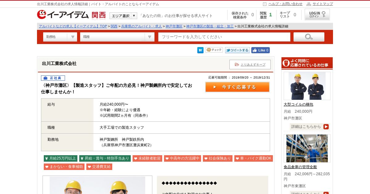Click the LOGIN ログイン button
The width and height of the screenshot is (370, 194).
point(317,14)
